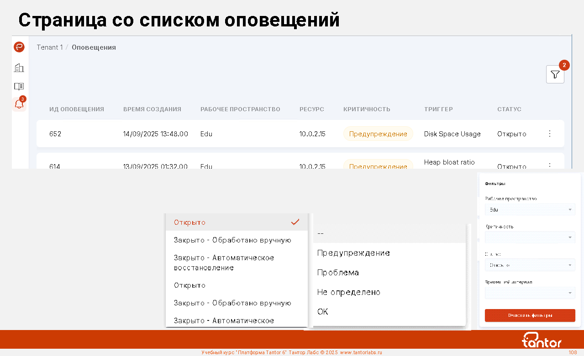Select the checked Открыто status option
584x356 pixels.
(x=237, y=222)
